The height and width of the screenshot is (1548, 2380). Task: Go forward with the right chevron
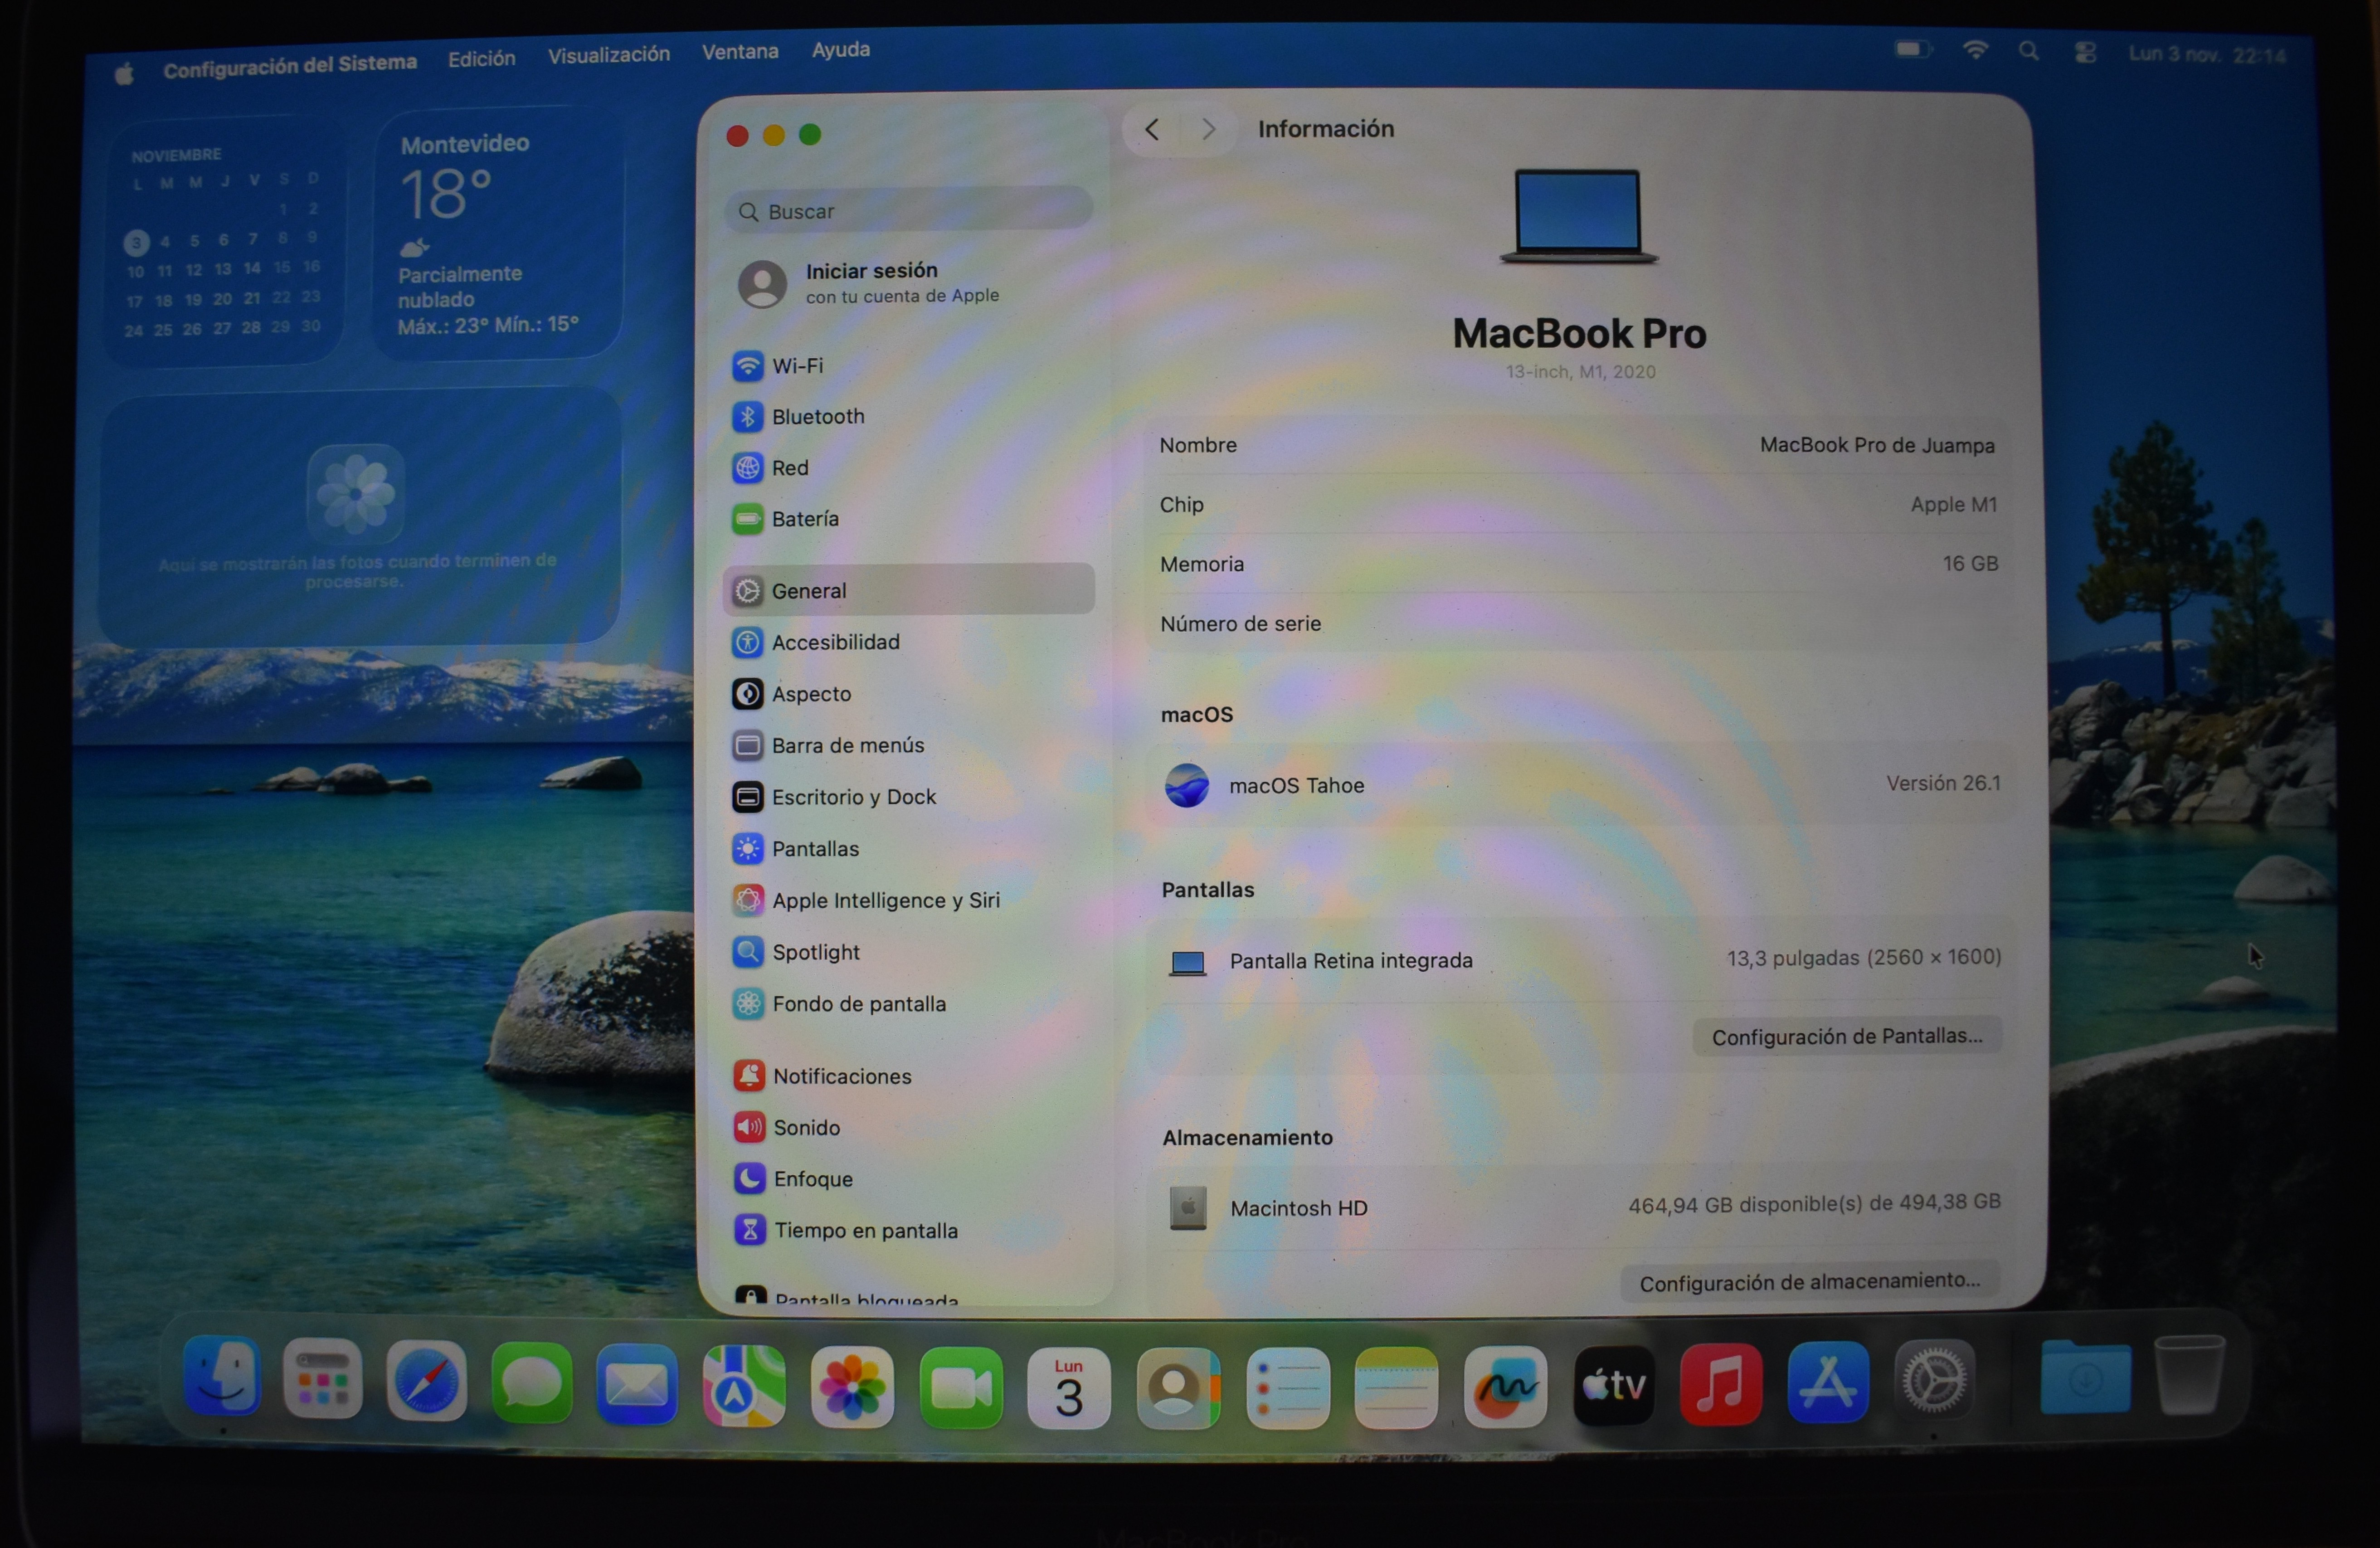click(x=1209, y=129)
